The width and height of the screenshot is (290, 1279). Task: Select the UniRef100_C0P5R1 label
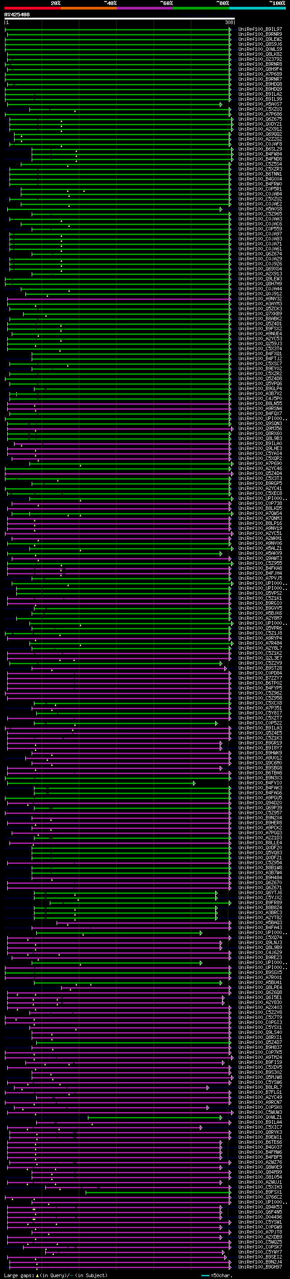260,189
